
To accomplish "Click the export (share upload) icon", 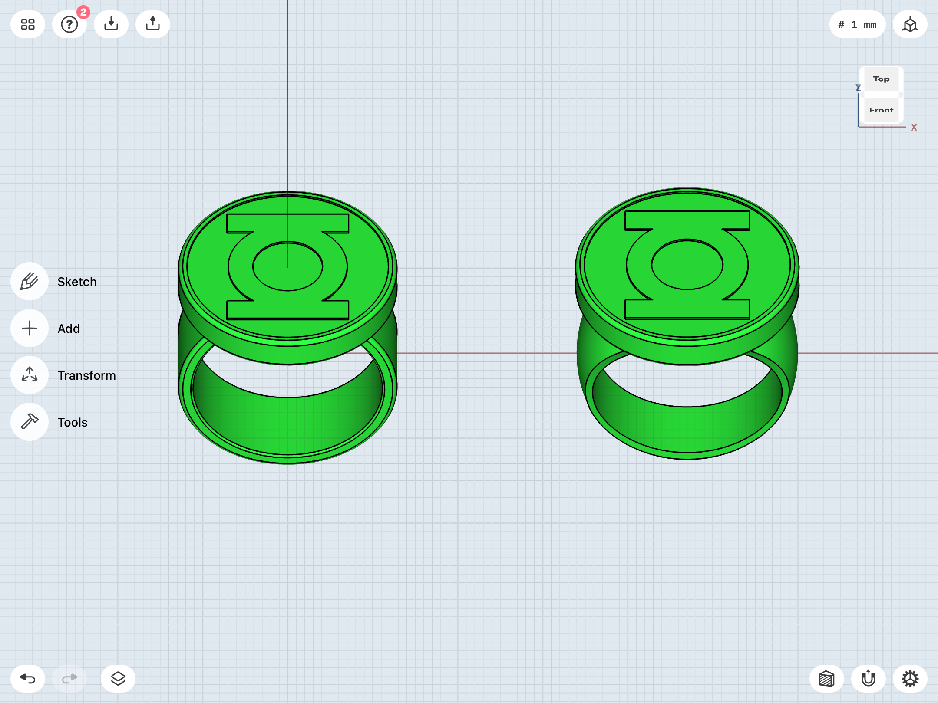I will point(153,24).
